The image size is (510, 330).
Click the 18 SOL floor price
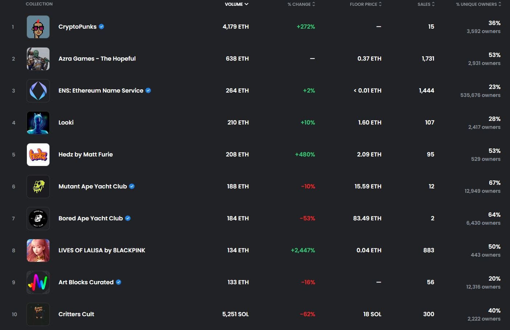pyautogui.click(x=372, y=314)
